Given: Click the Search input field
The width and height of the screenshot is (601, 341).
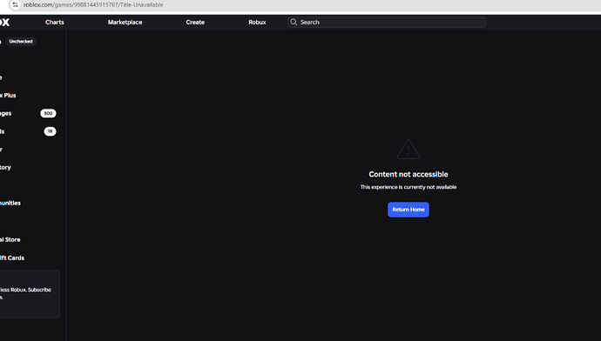Looking at the screenshot, I should click(387, 23).
